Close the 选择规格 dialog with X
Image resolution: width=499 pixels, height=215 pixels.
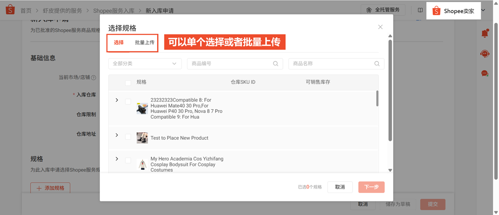[x=380, y=27]
